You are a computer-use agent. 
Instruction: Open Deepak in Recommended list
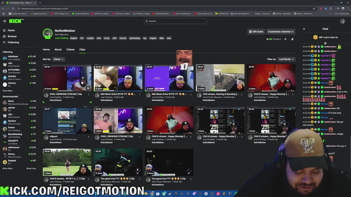pyautogui.click(x=19, y=162)
